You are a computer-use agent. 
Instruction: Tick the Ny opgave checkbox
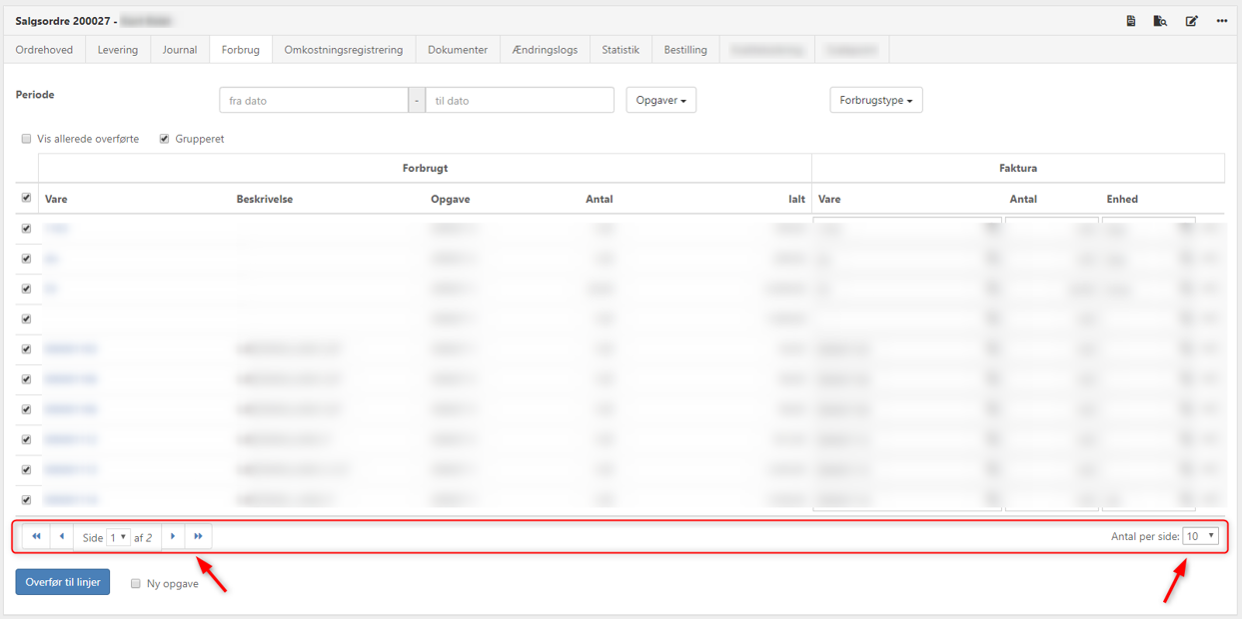pos(136,583)
